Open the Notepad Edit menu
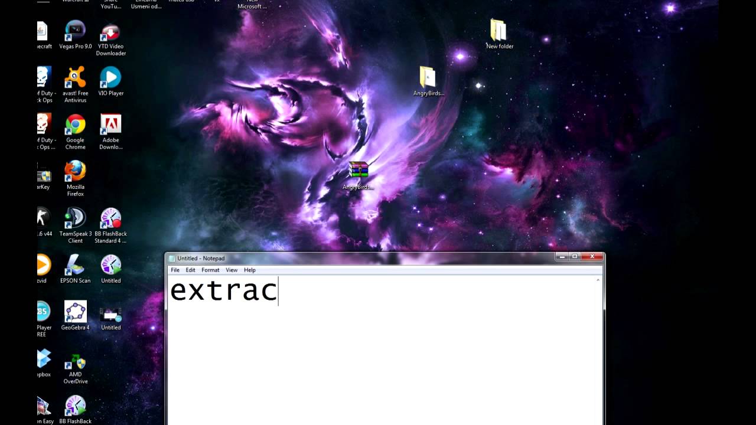Screen dimensions: 756x425 pyautogui.click(x=190, y=270)
